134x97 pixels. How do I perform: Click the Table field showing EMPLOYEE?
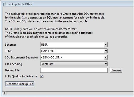click(72, 51)
